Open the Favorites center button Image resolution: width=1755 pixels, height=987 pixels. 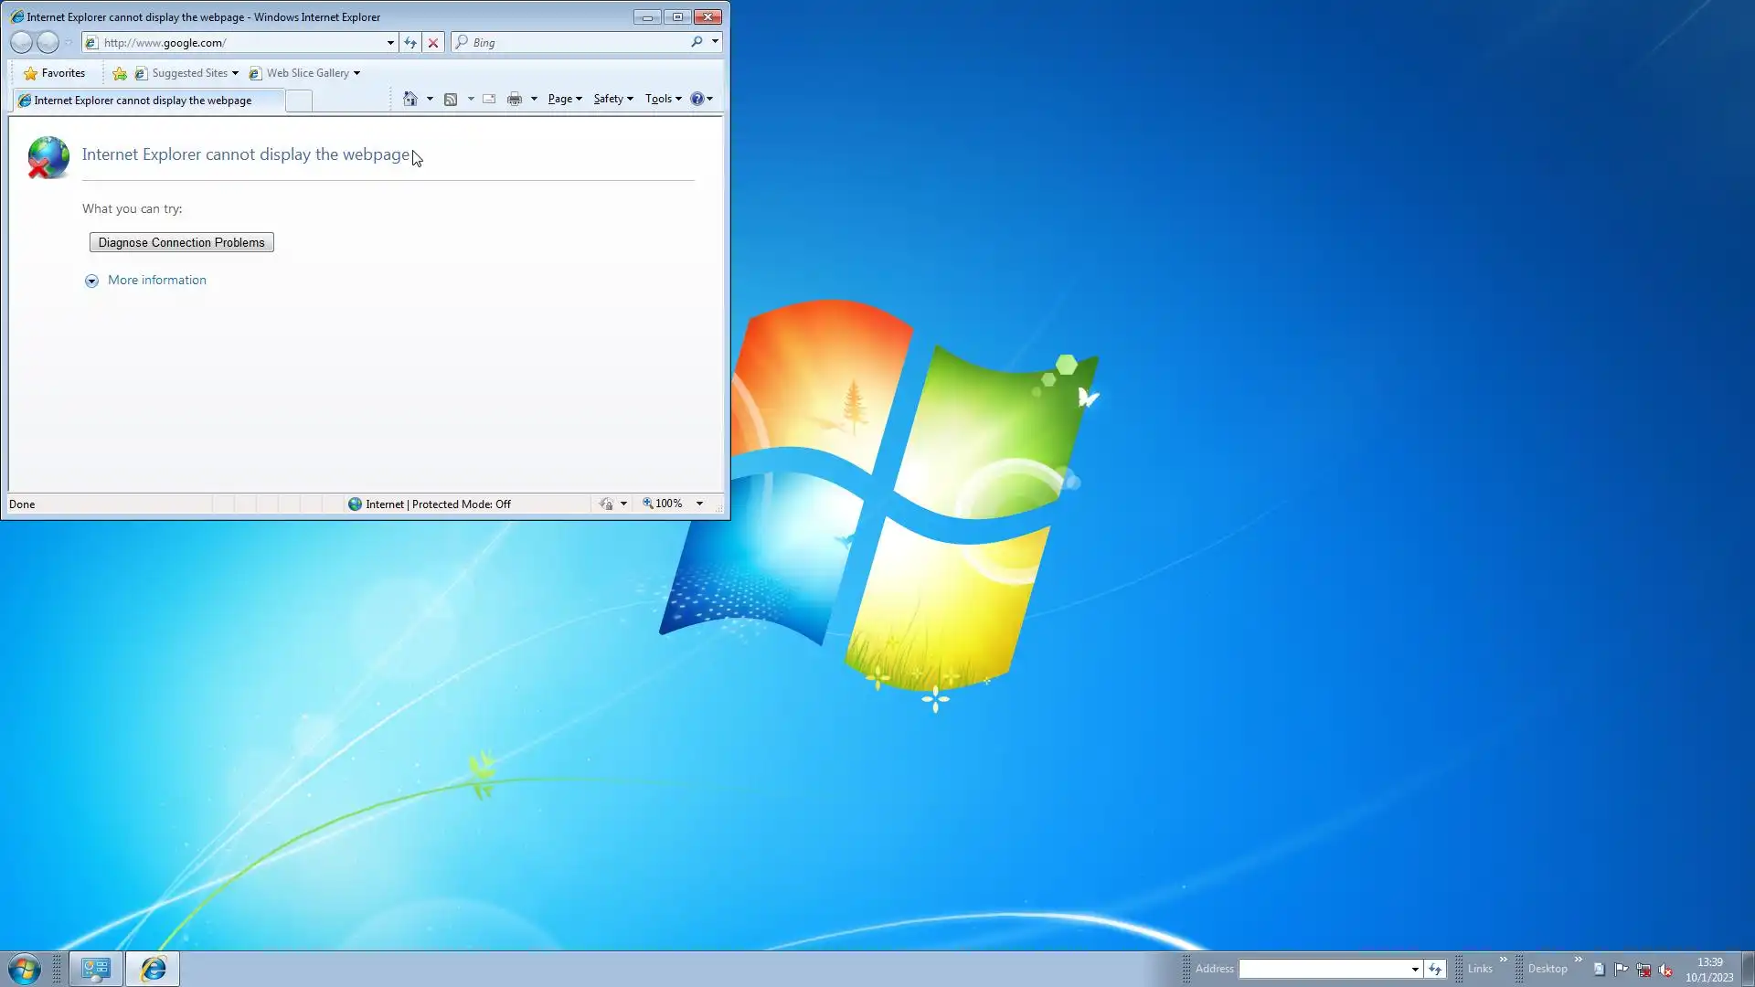pos(54,73)
